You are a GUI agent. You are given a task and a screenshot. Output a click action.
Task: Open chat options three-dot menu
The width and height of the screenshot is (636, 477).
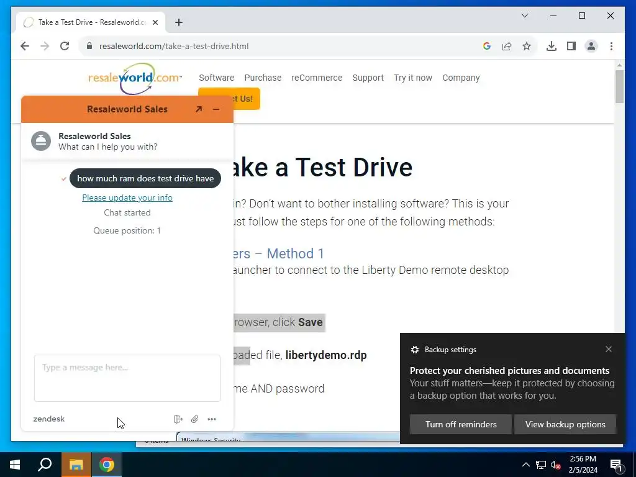(212, 419)
